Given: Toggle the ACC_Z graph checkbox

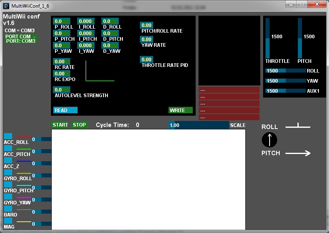Looking at the screenshot, I should click(8, 160).
